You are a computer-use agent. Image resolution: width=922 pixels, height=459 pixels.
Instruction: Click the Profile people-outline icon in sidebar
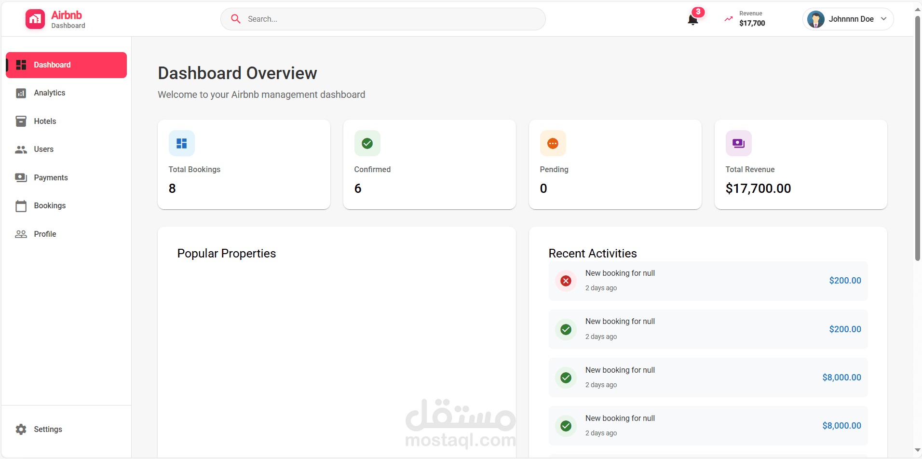pos(21,234)
